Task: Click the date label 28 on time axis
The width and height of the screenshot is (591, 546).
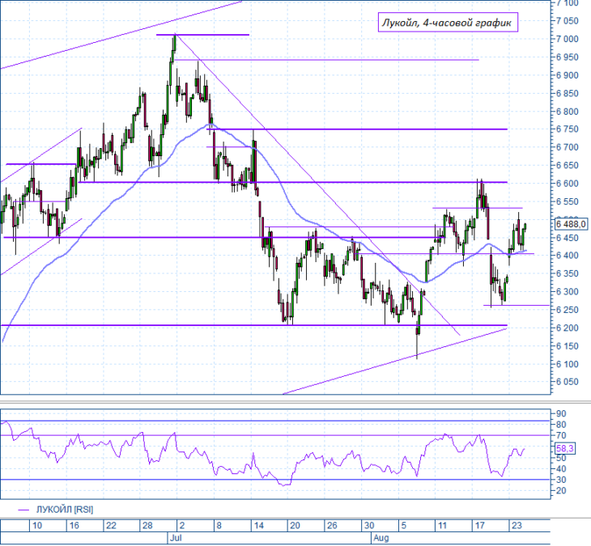Action: tap(147, 526)
